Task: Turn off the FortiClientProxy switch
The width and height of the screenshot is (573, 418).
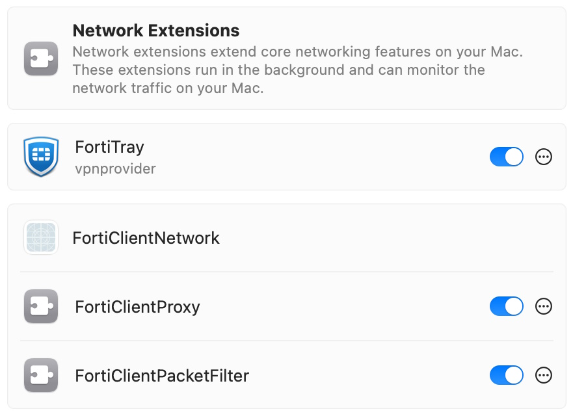Action: [x=506, y=306]
